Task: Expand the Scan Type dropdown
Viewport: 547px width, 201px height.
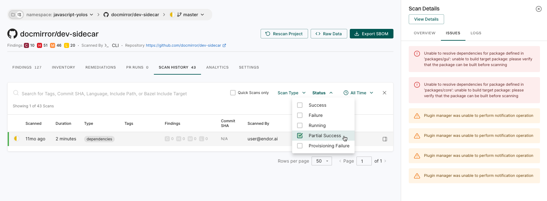Action: click(291, 93)
